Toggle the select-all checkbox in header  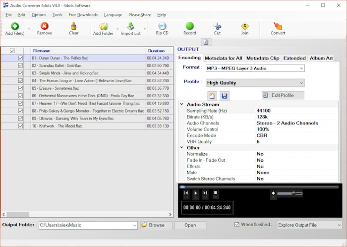(12, 50)
